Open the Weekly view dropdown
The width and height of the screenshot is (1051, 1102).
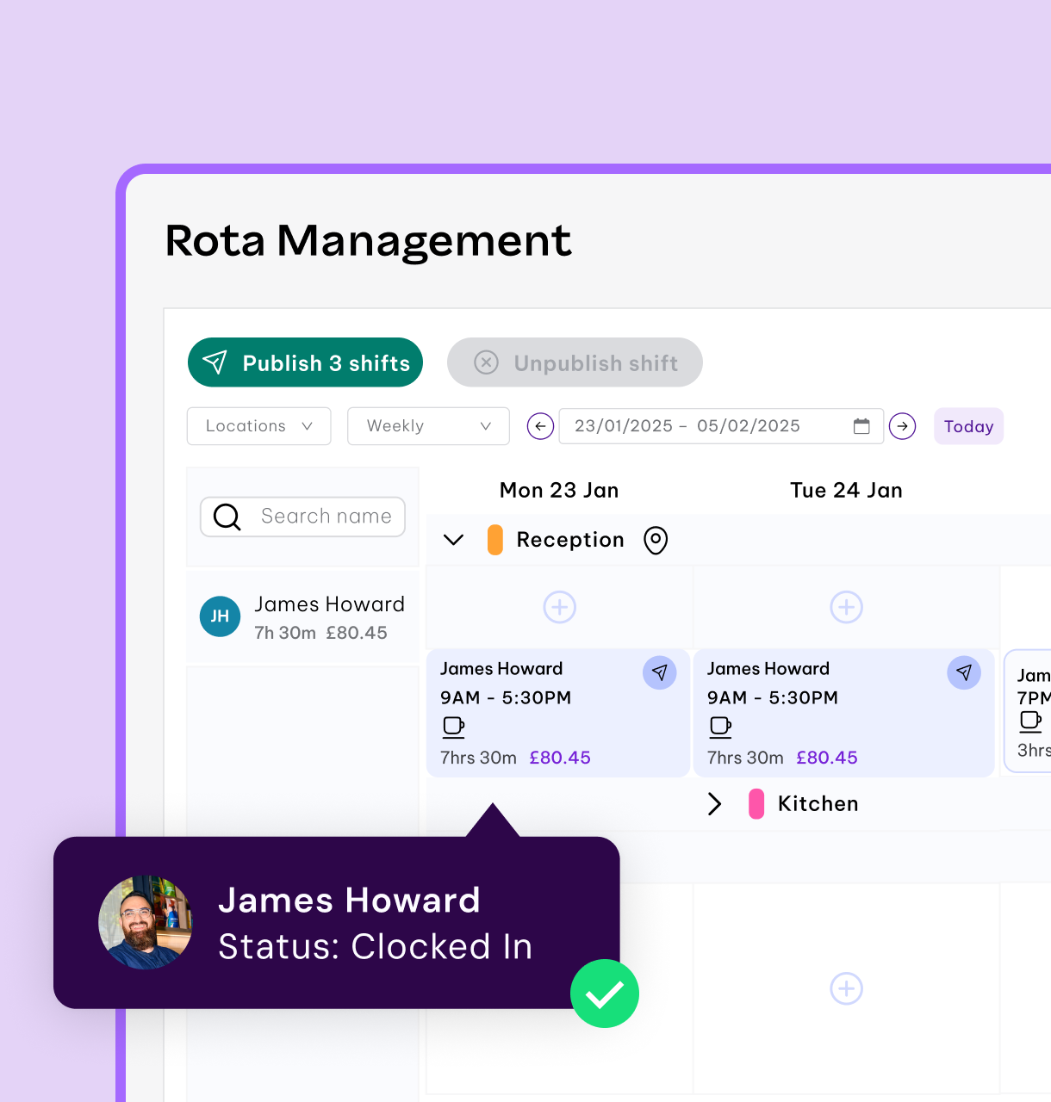click(428, 426)
